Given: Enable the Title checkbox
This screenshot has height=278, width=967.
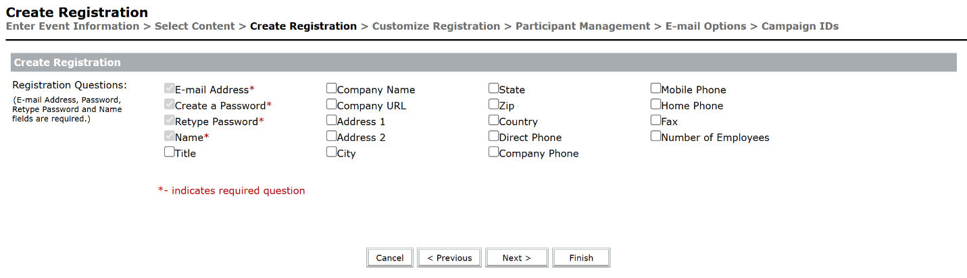Looking at the screenshot, I should tap(170, 152).
